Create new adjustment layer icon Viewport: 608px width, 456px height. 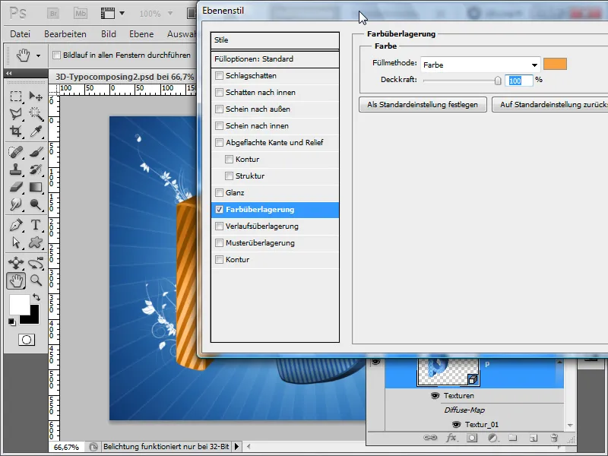coord(492,438)
